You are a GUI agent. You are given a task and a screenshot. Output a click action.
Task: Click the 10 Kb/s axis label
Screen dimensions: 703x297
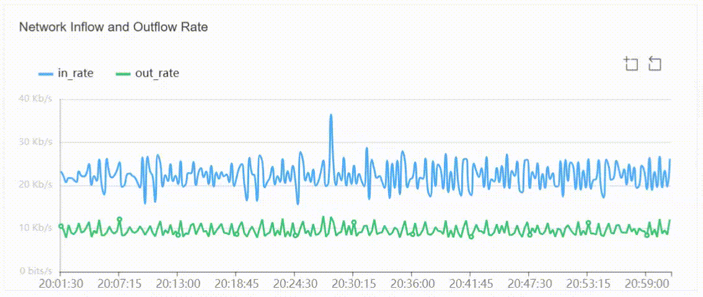point(35,228)
